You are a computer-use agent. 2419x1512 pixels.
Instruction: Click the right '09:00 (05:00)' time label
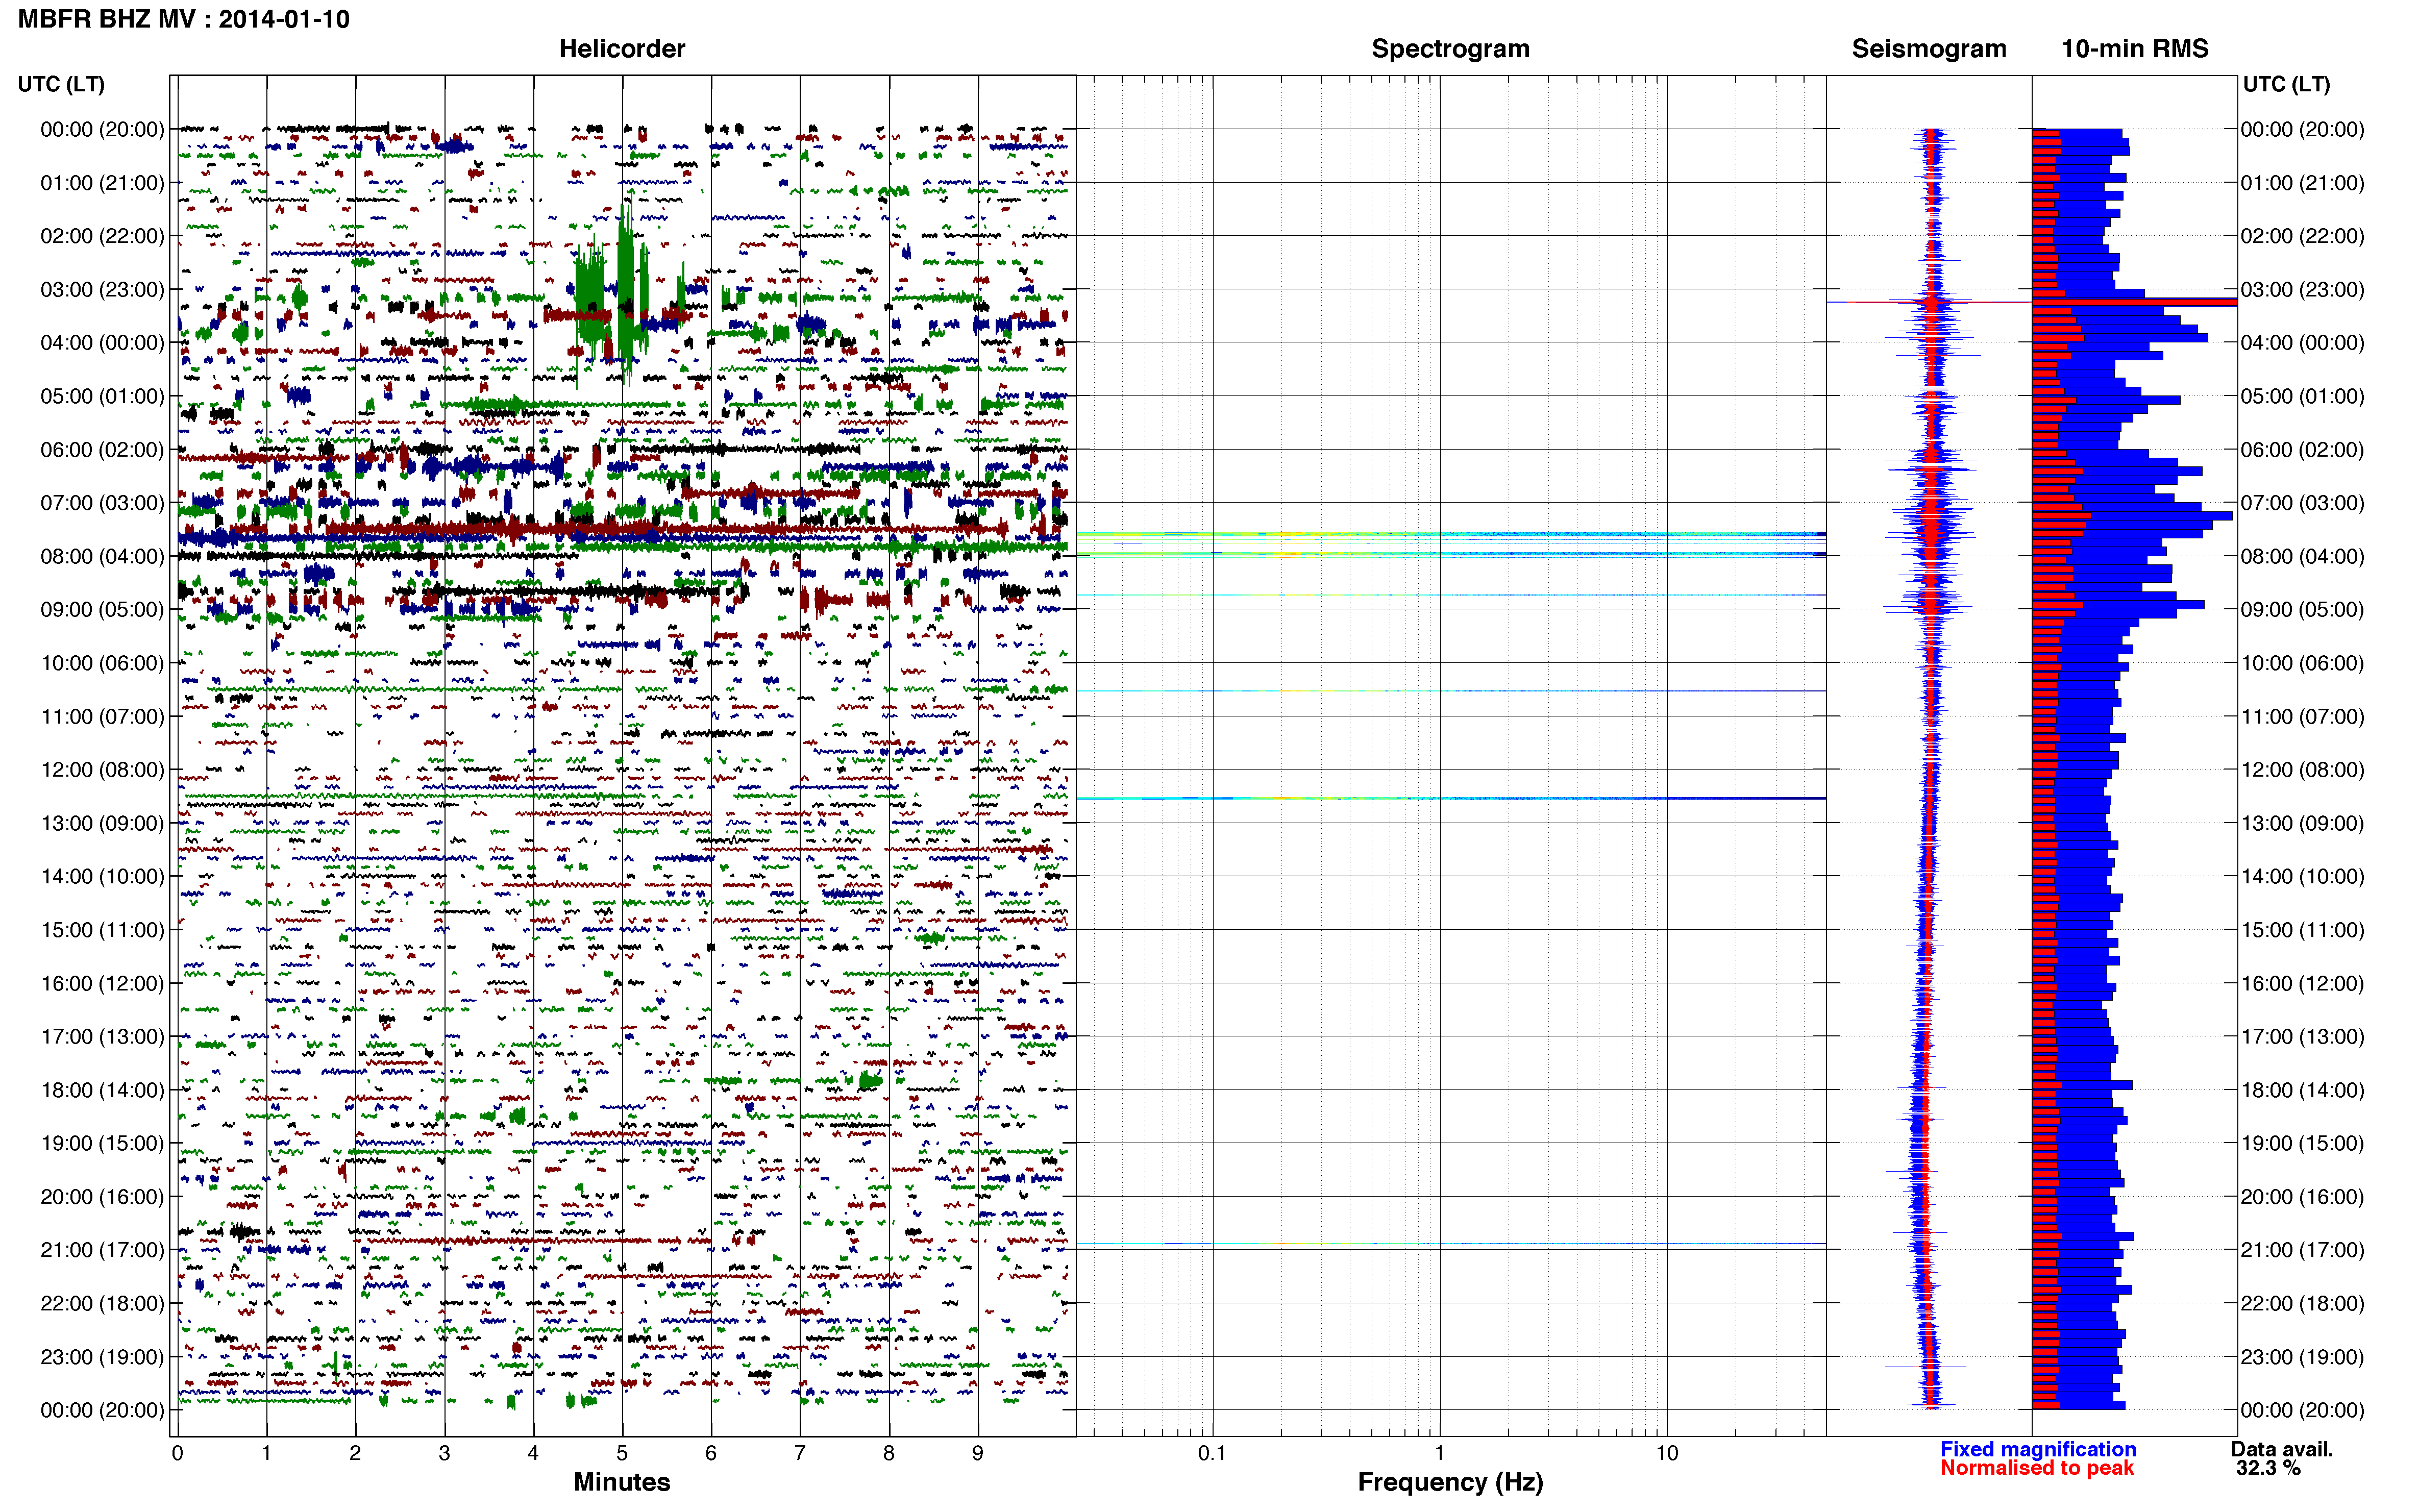(2302, 610)
